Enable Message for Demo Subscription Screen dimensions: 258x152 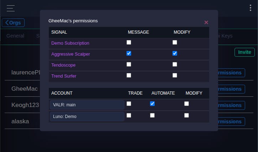tap(129, 43)
